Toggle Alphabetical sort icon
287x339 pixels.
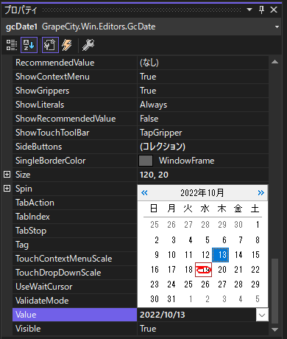29,45
